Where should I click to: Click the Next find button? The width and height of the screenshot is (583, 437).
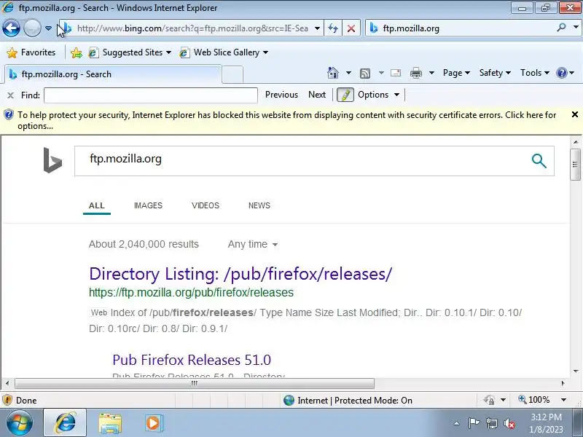[317, 95]
